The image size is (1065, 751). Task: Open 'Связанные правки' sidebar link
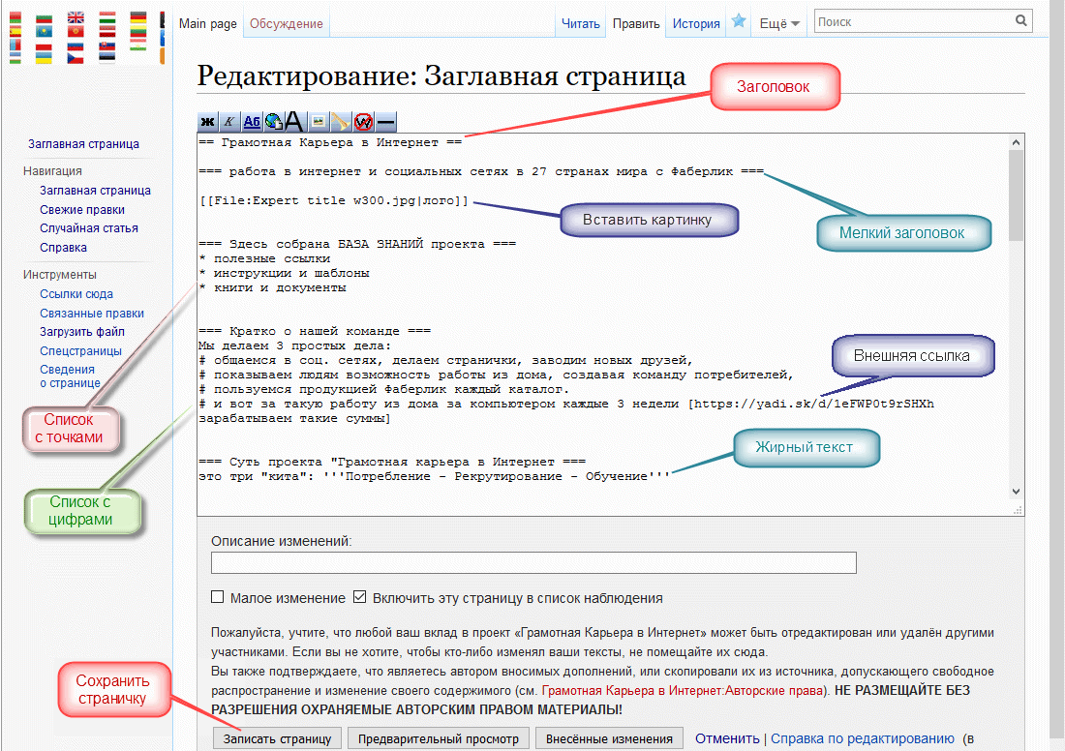click(x=92, y=313)
